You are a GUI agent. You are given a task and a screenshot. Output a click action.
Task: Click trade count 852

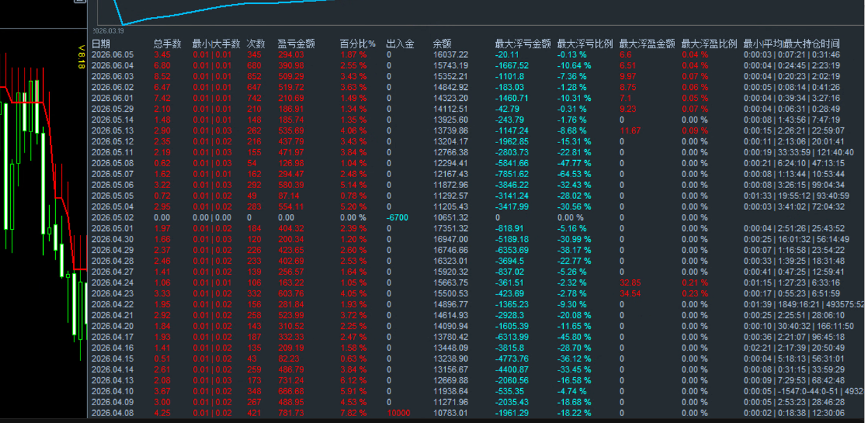254,76
